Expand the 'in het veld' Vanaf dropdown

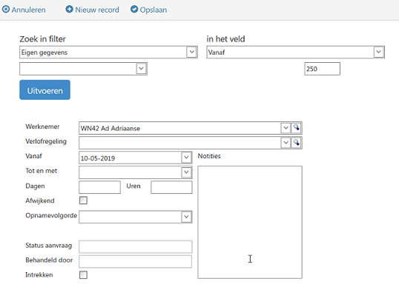[x=379, y=52]
